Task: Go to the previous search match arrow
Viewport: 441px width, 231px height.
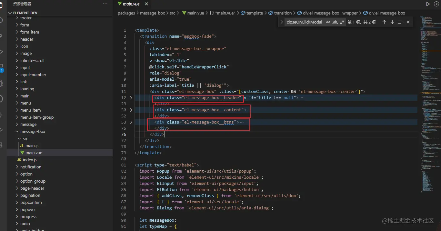Action: (x=384, y=22)
